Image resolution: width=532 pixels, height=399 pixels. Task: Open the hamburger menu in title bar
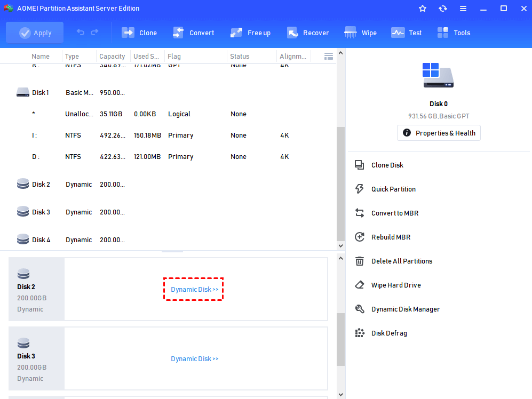463,9
